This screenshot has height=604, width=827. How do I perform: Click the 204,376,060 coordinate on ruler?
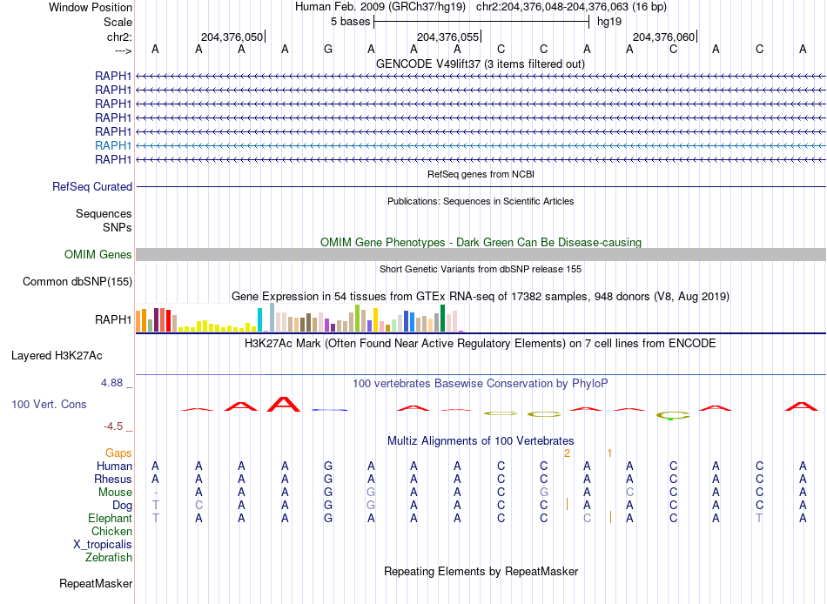point(663,37)
